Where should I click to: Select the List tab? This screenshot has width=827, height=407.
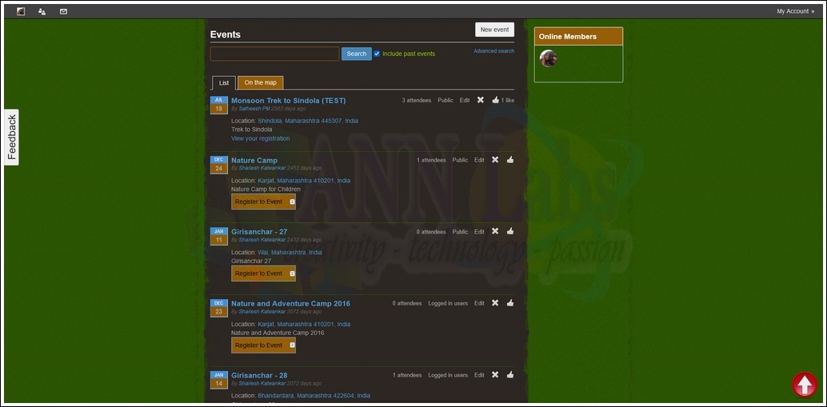click(224, 83)
